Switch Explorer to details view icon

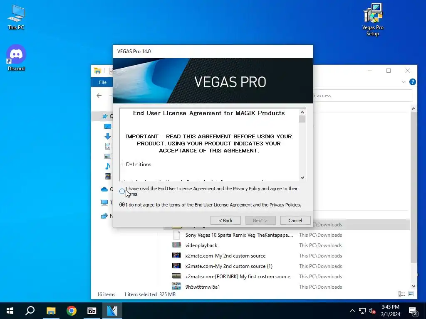tap(402, 294)
